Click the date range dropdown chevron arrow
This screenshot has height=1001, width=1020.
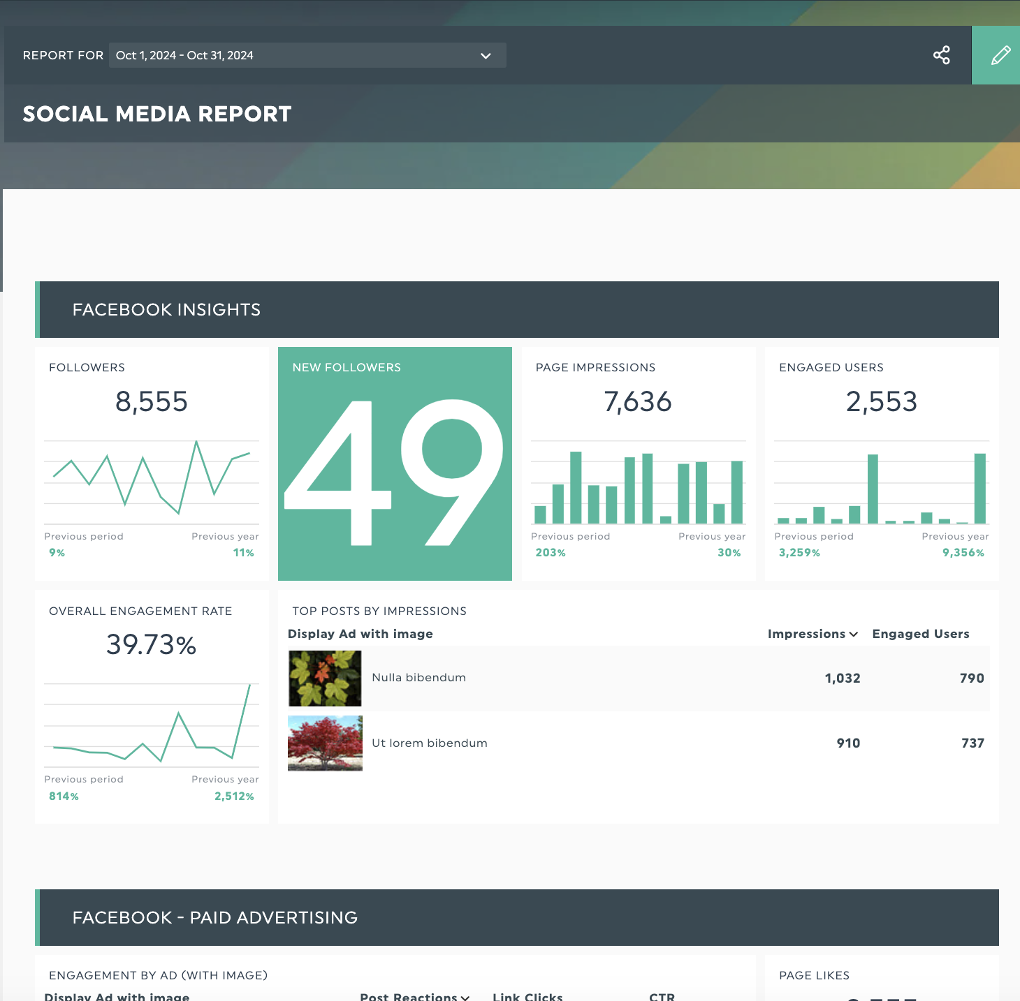(x=486, y=56)
